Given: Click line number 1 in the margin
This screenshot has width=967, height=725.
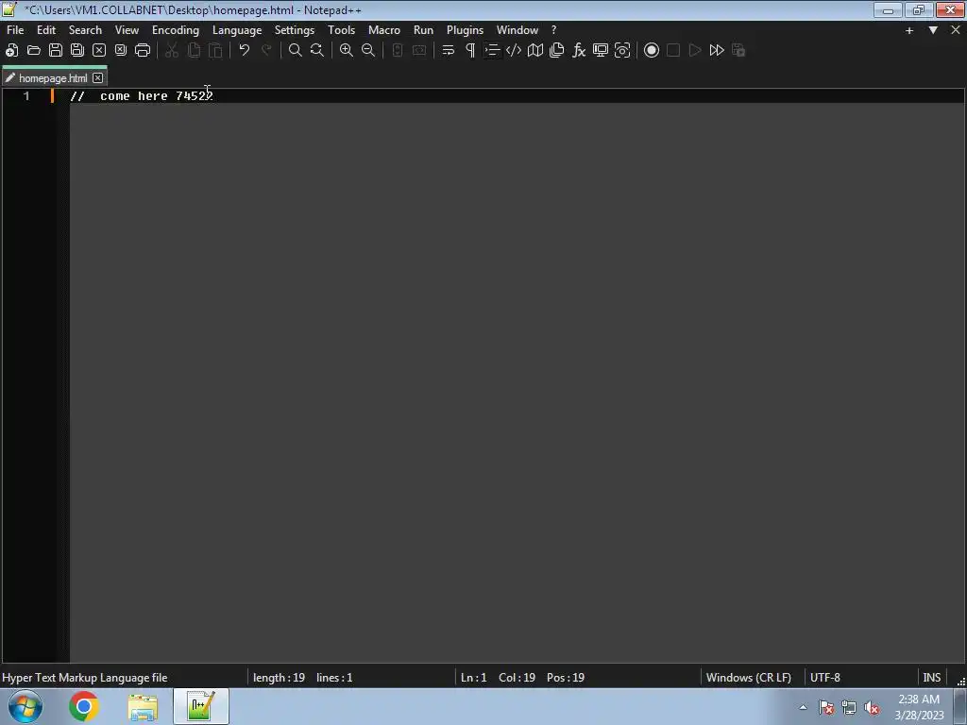Looking at the screenshot, I should click(26, 96).
